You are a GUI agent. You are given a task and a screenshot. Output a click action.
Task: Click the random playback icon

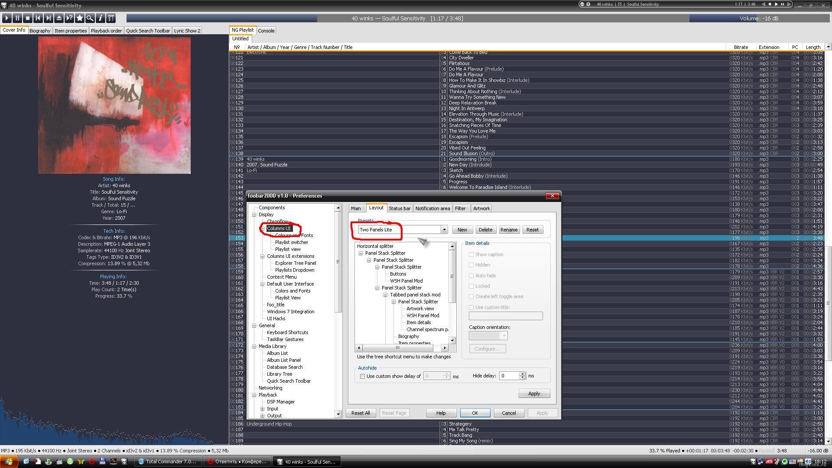click(69, 18)
